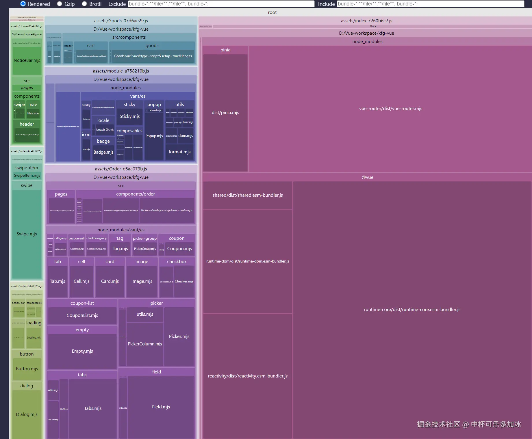532x439 pixels.
Task: Click the Cell.mjs block
Action: 81,281
